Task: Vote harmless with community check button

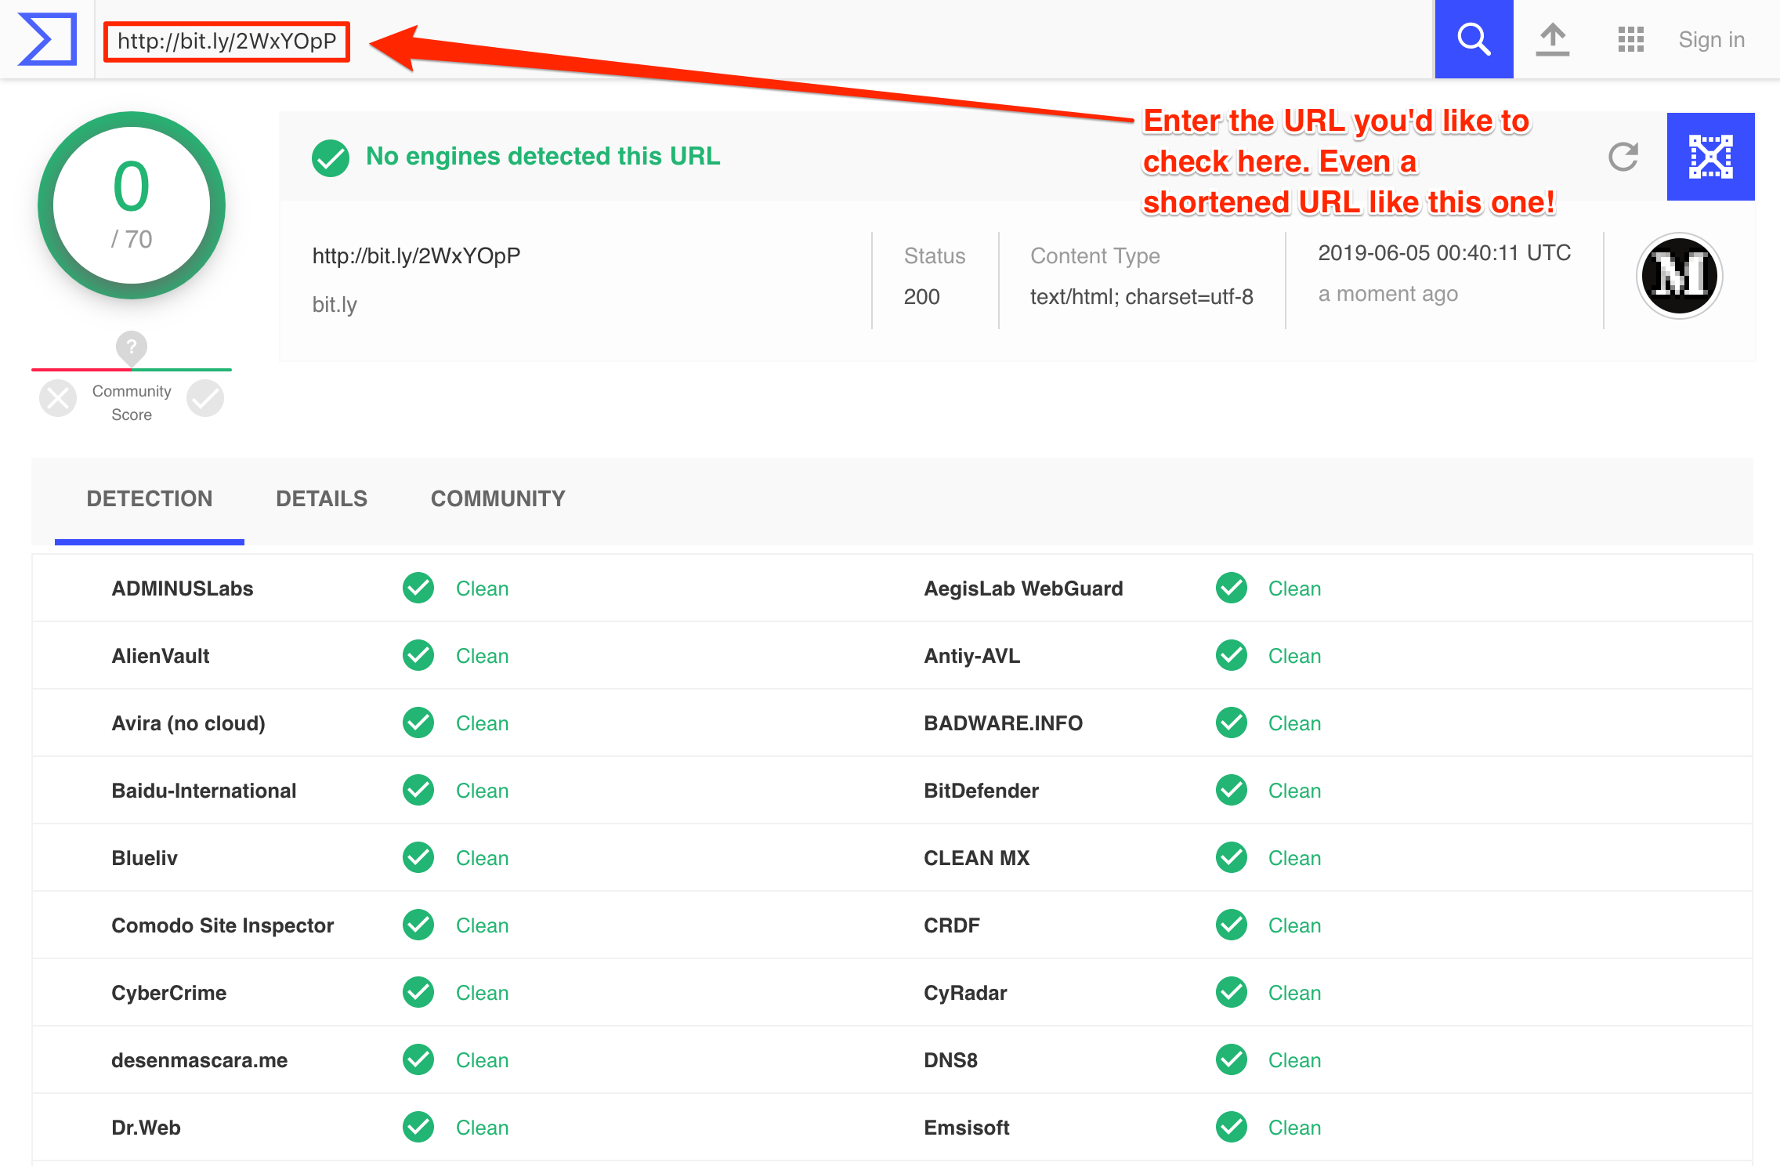Action: [x=205, y=398]
